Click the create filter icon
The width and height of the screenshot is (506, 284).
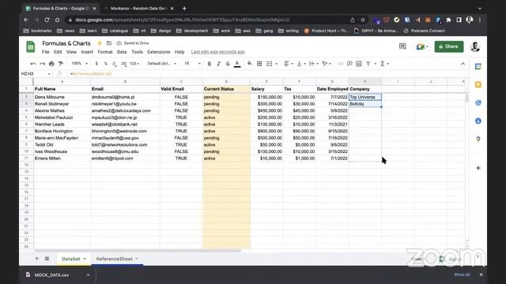(x=368, y=64)
